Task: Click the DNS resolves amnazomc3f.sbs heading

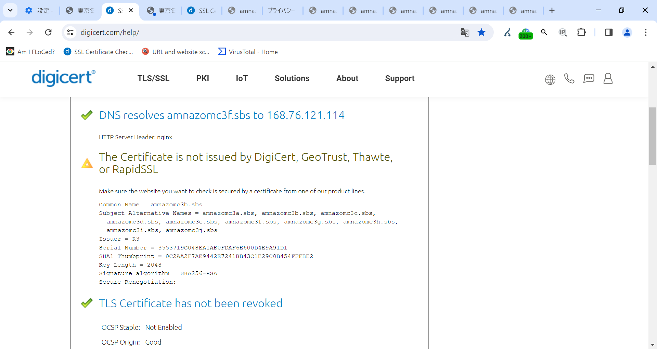Action: [222, 115]
